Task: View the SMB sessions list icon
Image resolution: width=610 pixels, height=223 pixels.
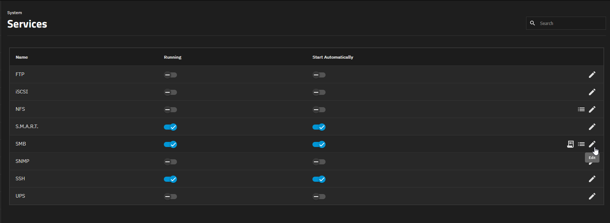Action: pyautogui.click(x=581, y=144)
